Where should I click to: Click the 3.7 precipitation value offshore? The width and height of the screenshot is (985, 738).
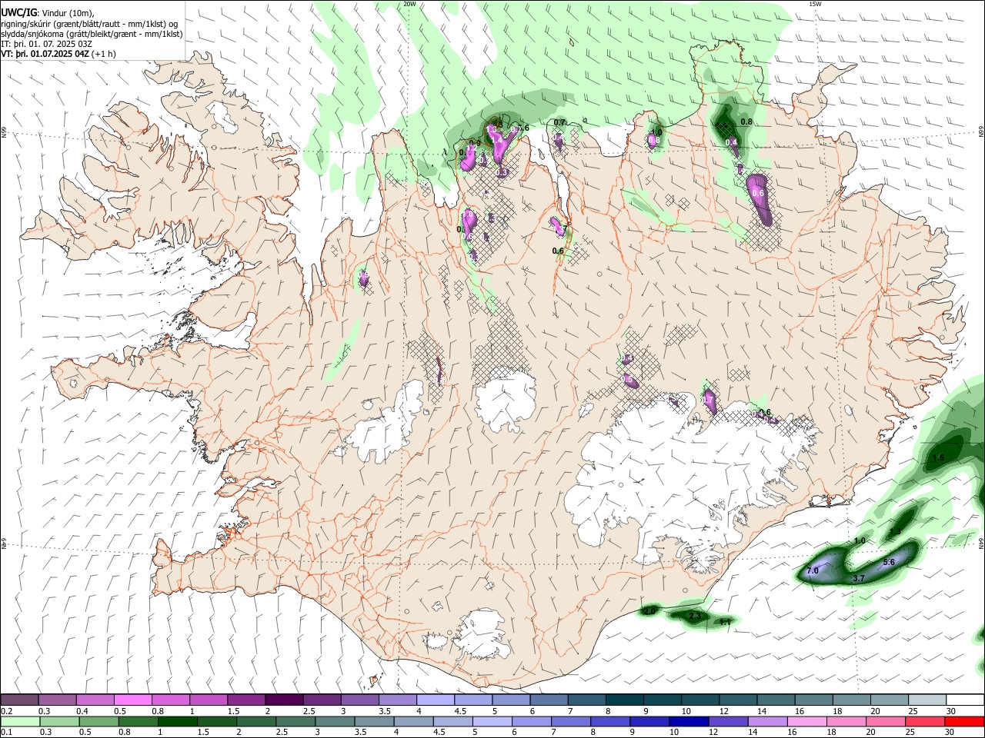[x=860, y=578]
